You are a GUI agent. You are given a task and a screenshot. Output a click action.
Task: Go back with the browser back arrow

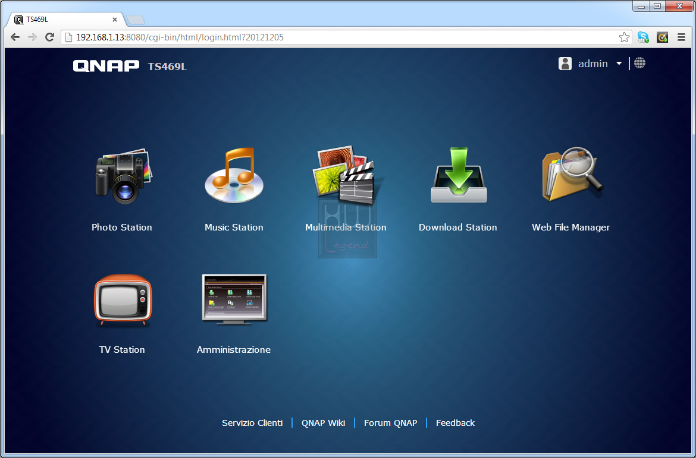pos(15,37)
